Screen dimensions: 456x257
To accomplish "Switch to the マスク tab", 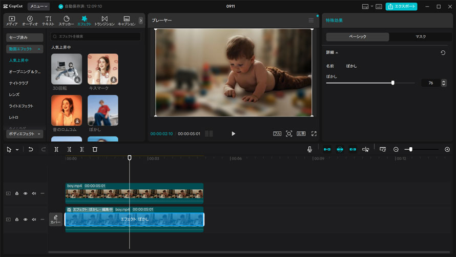I will click(421, 36).
